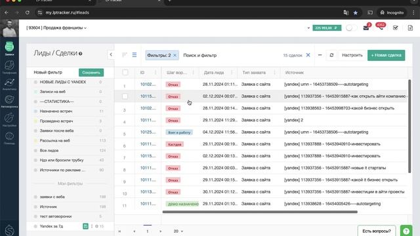Create a deal with + Новая сделка
This screenshot has width=420, height=236.
387,55
